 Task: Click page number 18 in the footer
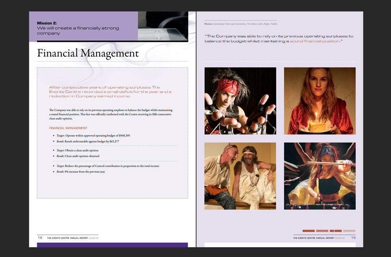pos(40,237)
